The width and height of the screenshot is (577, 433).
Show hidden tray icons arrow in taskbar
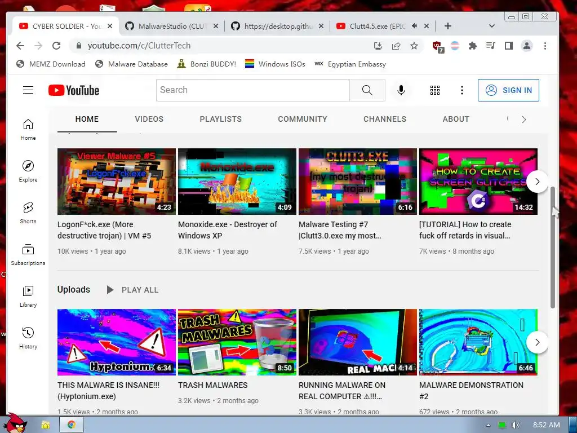tap(488, 425)
